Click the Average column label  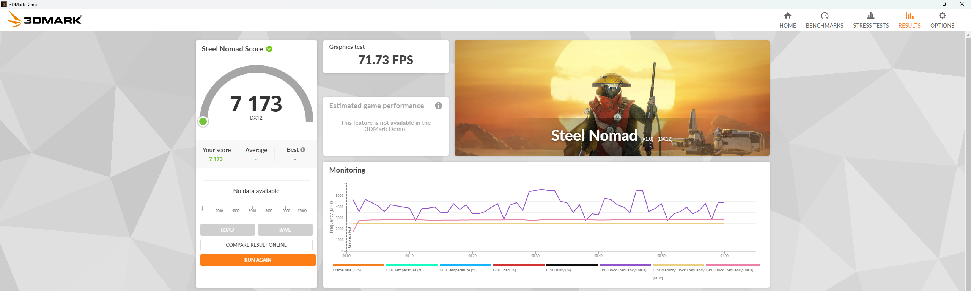(x=256, y=150)
